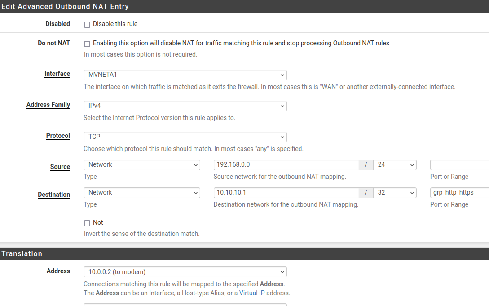Image resolution: width=489 pixels, height=306 pixels.
Task: Open the Translation Address dropdown 10.0.0.2
Action: [x=185, y=272]
